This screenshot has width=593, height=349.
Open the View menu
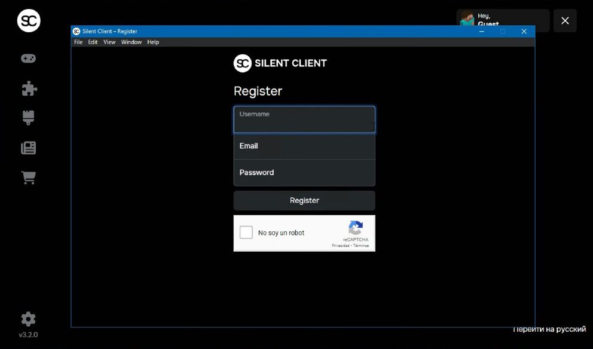[x=109, y=42]
